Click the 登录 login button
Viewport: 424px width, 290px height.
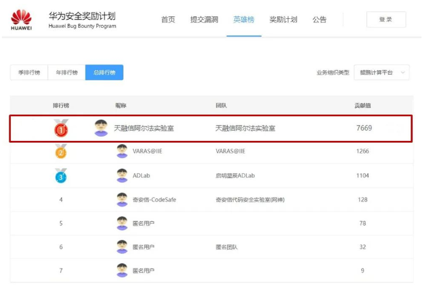pos(385,20)
